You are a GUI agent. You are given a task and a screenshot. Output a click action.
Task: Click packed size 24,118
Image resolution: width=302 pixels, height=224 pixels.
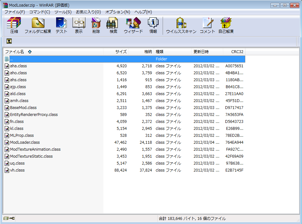click(146, 142)
